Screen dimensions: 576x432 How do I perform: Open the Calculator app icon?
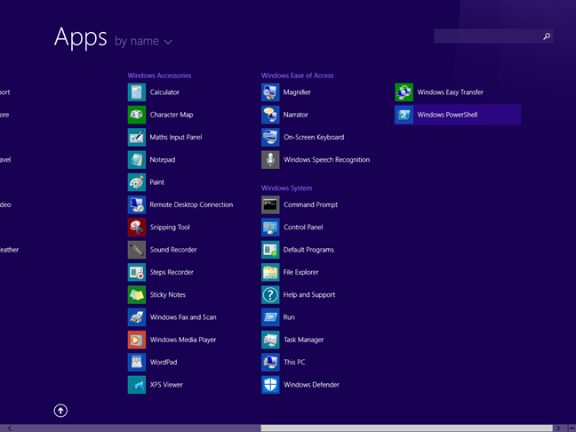pyautogui.click(x=136, y=92)
